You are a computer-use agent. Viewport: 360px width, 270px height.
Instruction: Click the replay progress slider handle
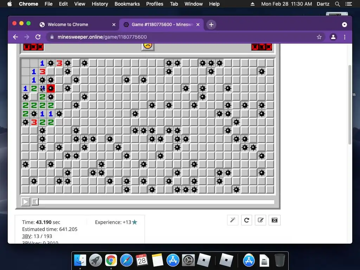[x=35, y=202]
